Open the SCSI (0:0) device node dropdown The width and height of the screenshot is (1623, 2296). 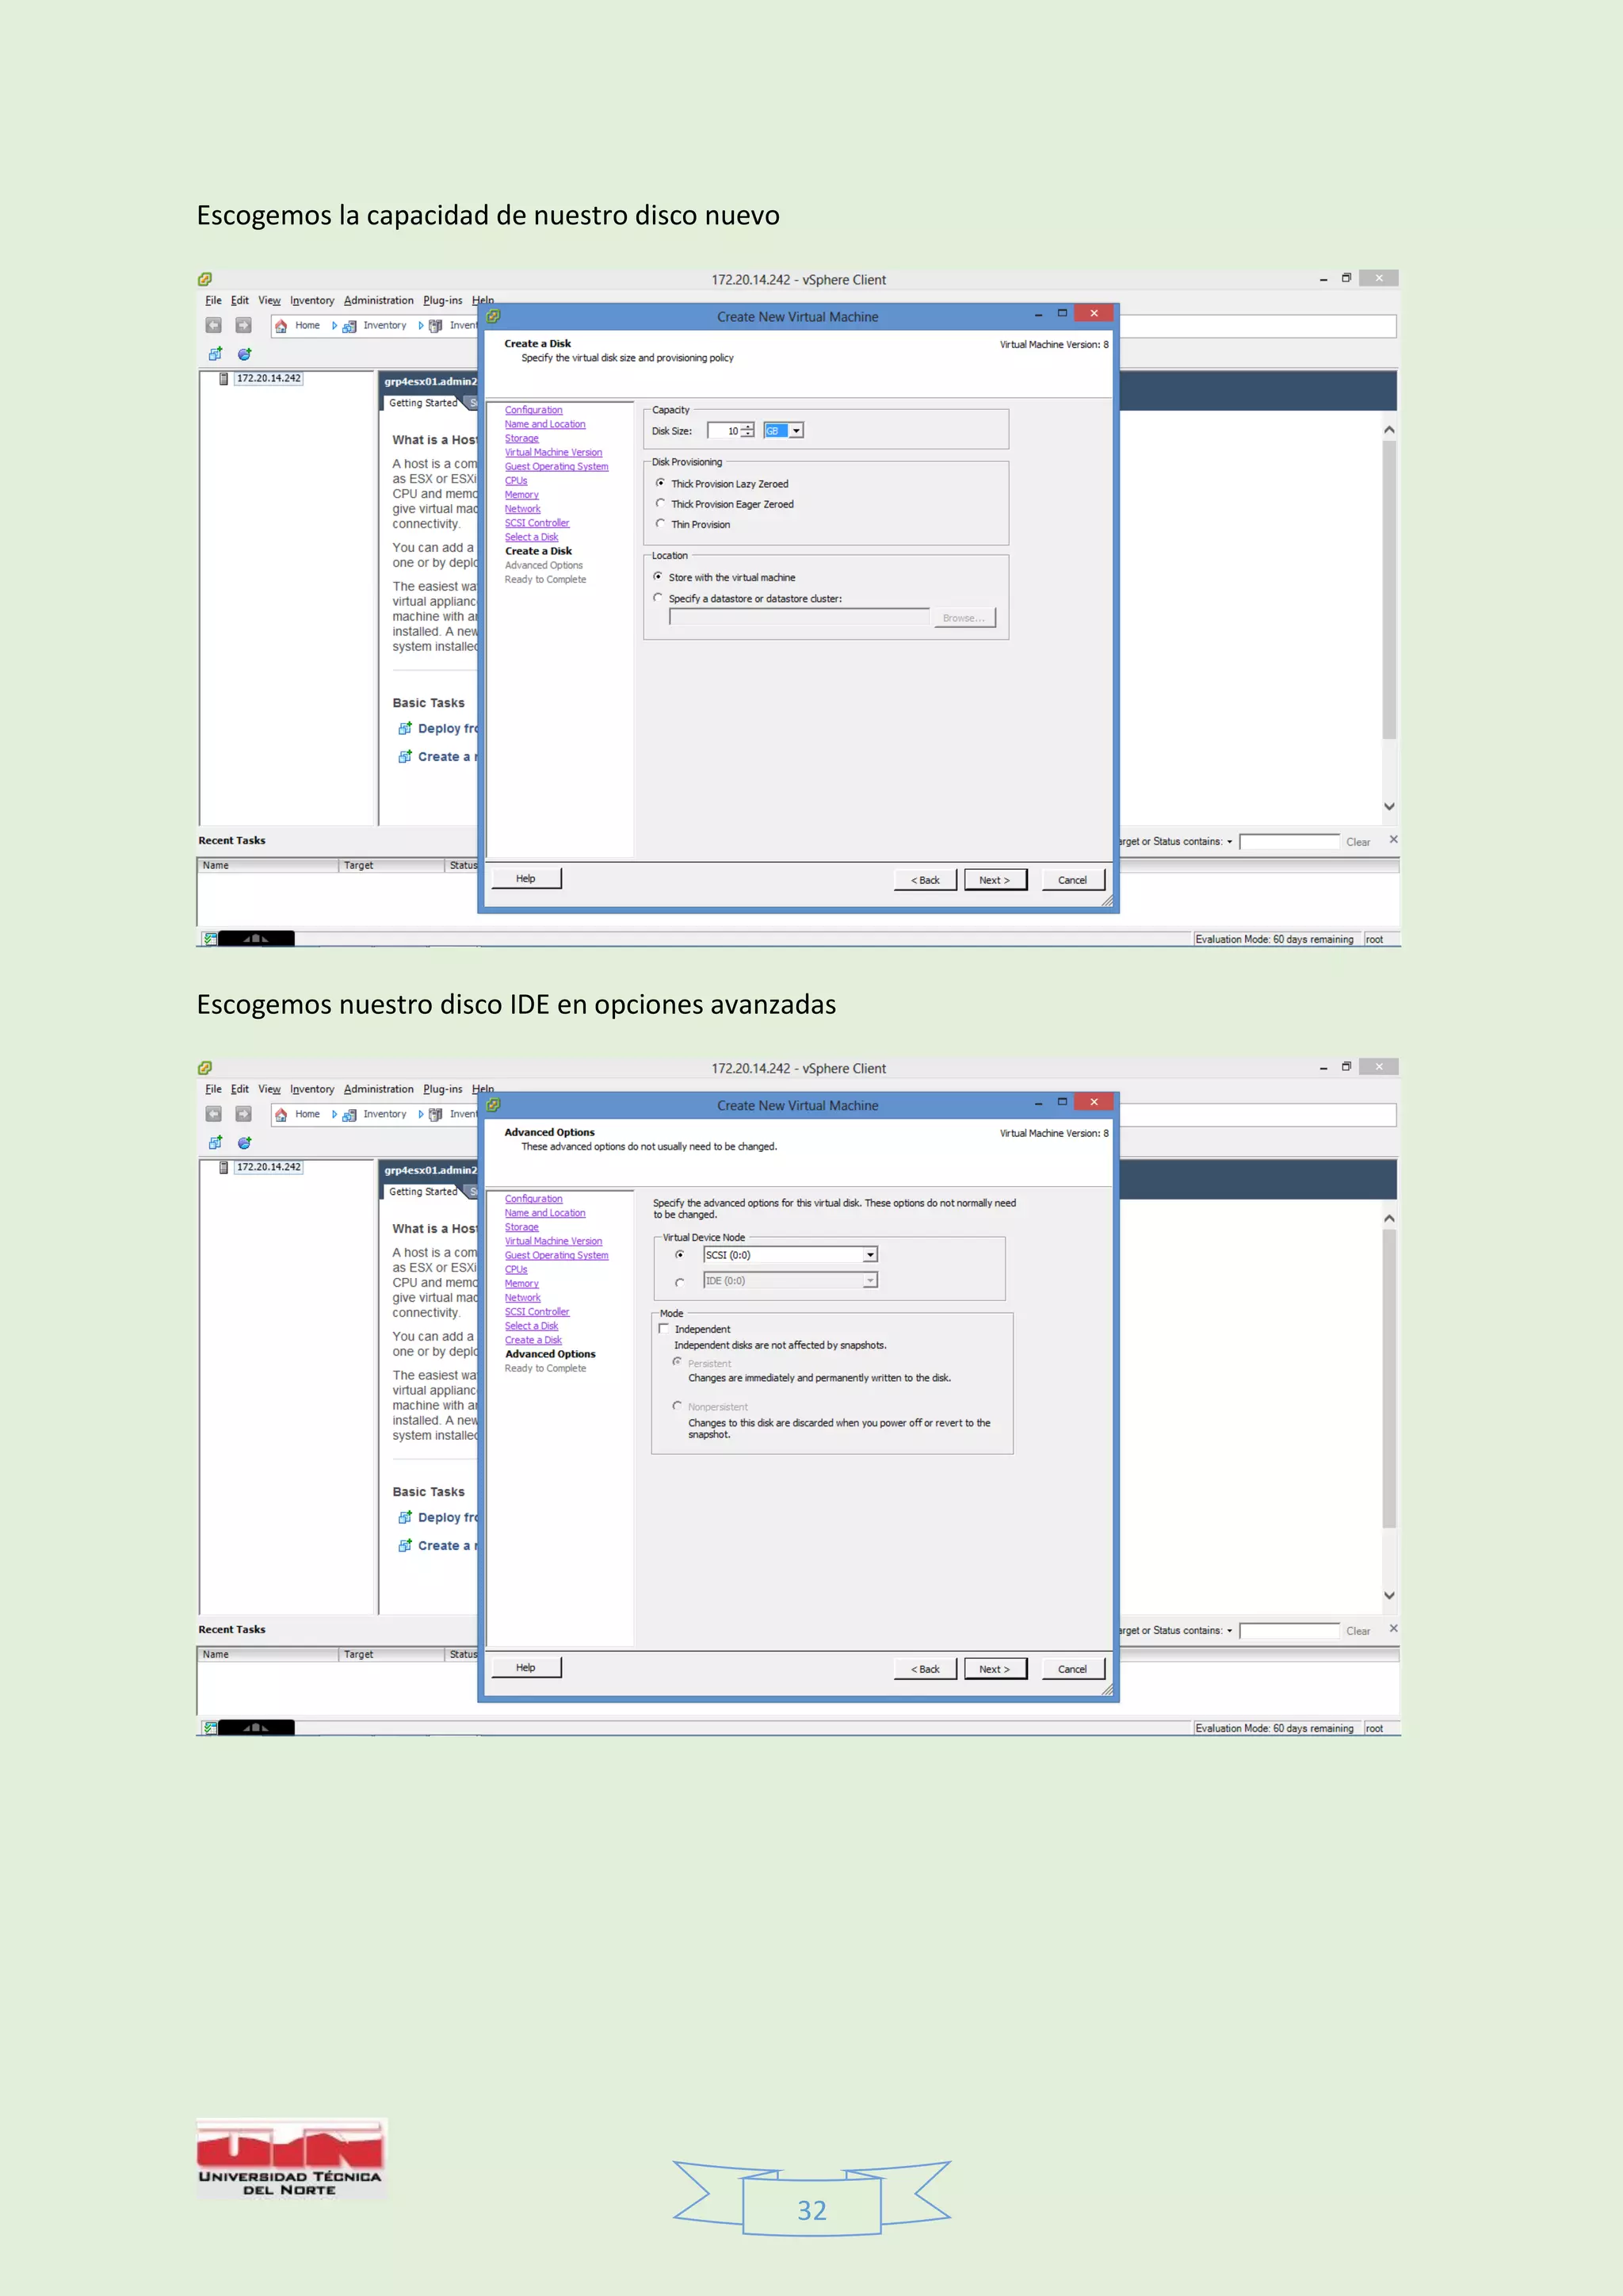869,1255
